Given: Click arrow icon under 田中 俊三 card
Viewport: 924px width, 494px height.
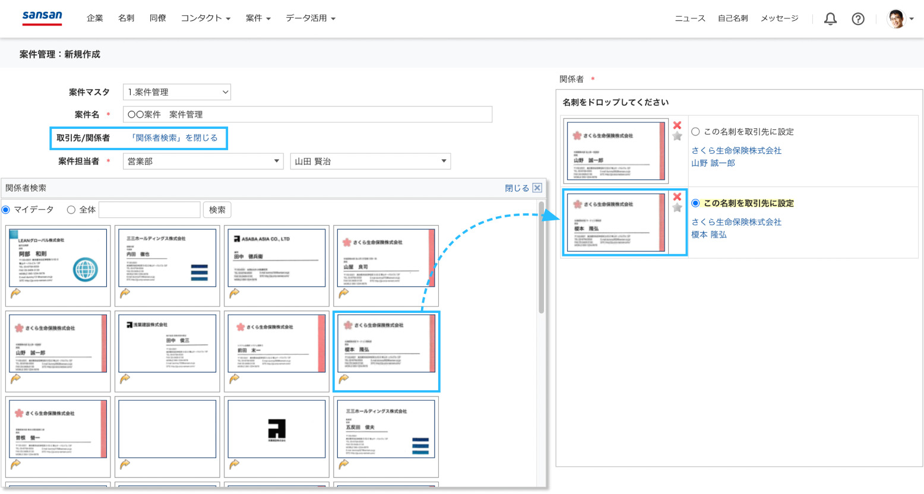Looking at the screenshot, I should (125, 378).
